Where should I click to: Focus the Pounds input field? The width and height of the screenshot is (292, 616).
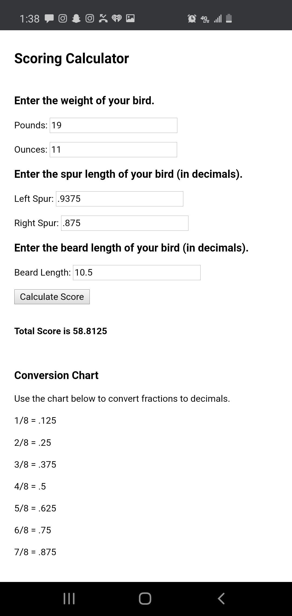tap(113, 125)
